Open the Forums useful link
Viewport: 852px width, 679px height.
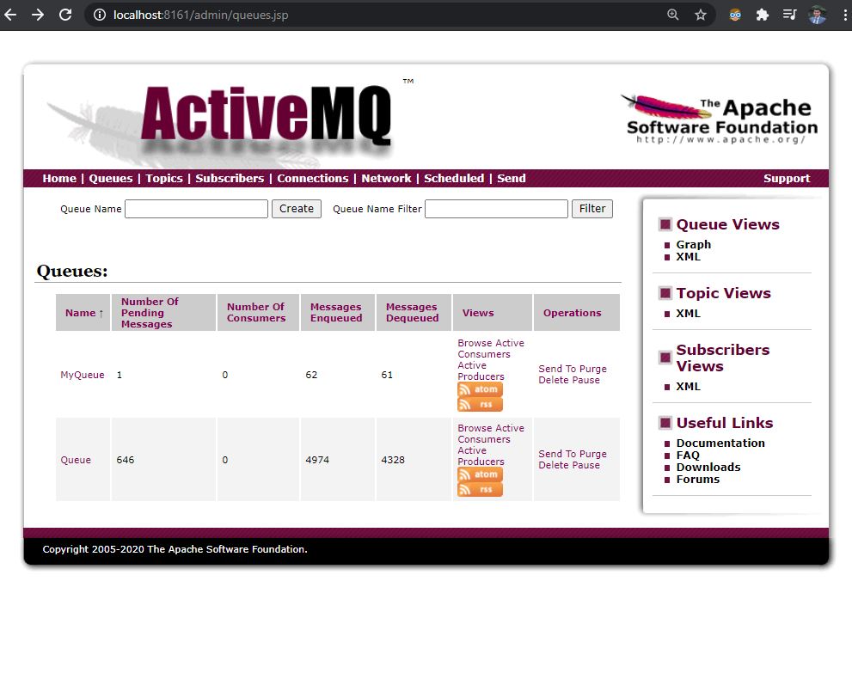coord(698,479)
